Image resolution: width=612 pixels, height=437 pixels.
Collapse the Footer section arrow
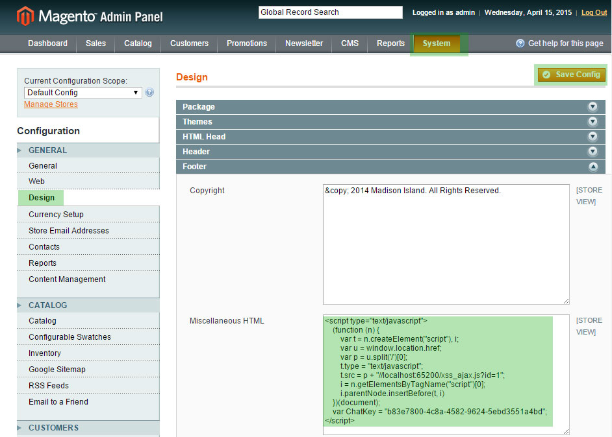[x=593, y=167]
